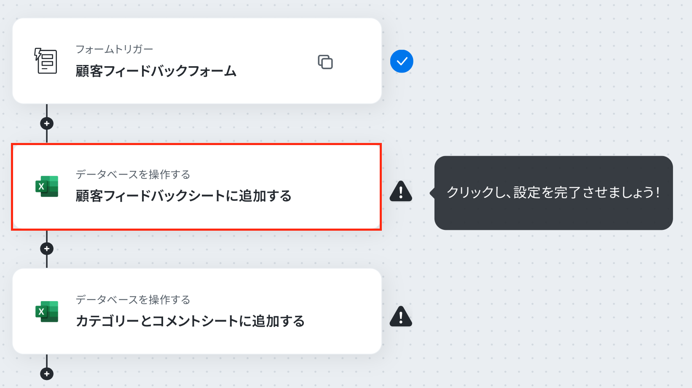Open the カテゴリーとコメントシートに追加する step title

[190, 321]
